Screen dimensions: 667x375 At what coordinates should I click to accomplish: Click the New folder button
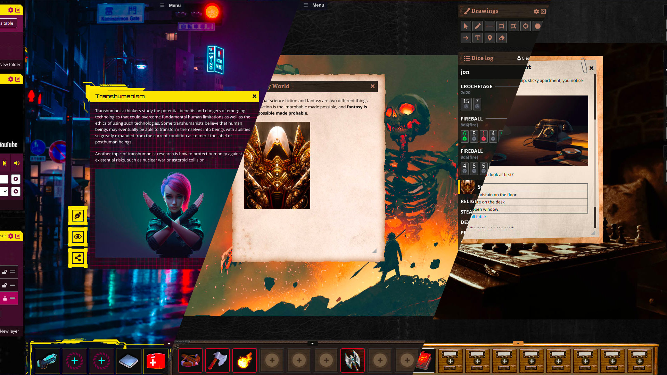[10, 65]
